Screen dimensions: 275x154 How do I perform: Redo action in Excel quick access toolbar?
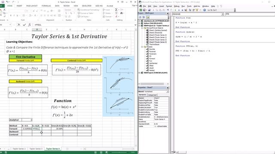pos(13,2)
